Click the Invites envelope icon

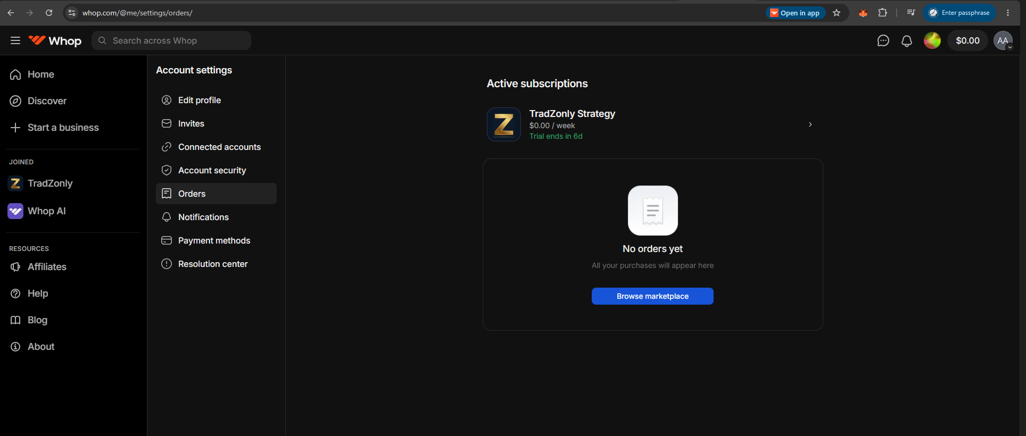(x=167, y=123)
